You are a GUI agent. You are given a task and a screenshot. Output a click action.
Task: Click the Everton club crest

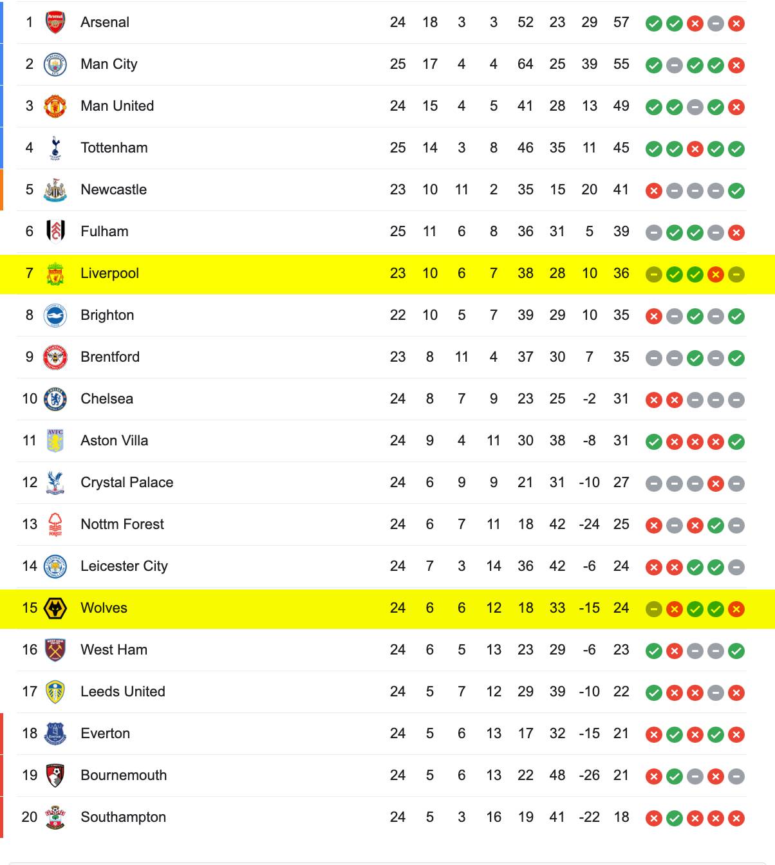tap(55, 734)
